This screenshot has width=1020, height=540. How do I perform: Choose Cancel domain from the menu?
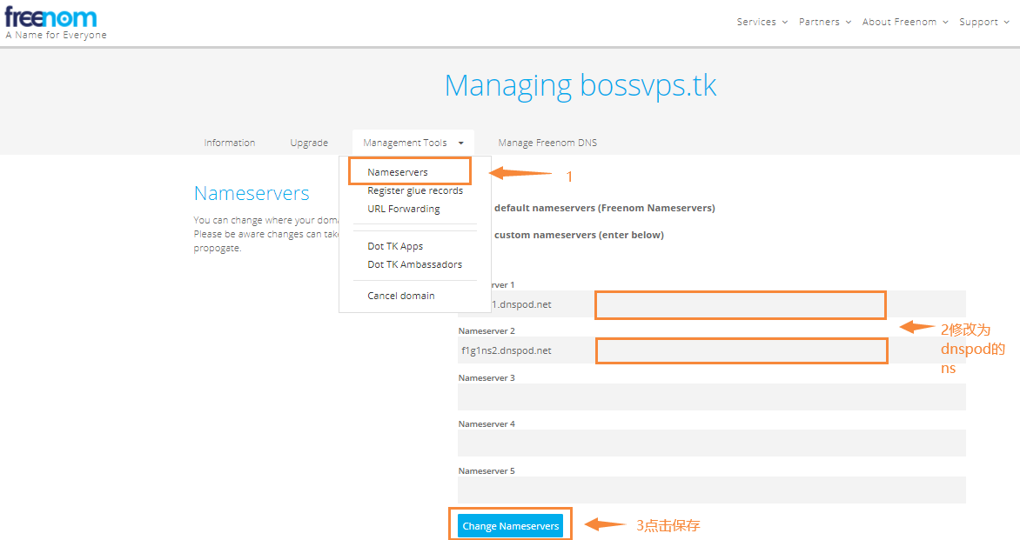click(x=400, y=296)
